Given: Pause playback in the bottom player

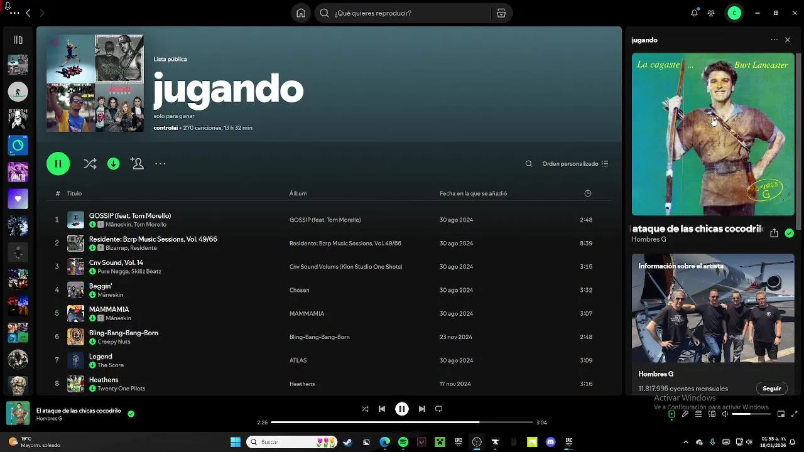Looking at the screenshot, I should (x=402, y=409).
